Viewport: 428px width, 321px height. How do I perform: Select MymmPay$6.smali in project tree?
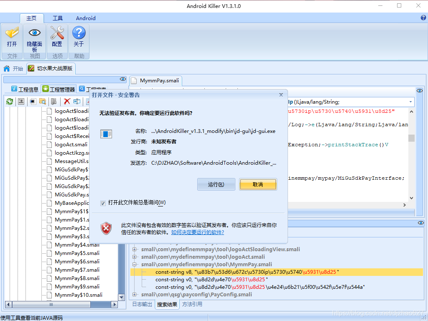point(77,262)
